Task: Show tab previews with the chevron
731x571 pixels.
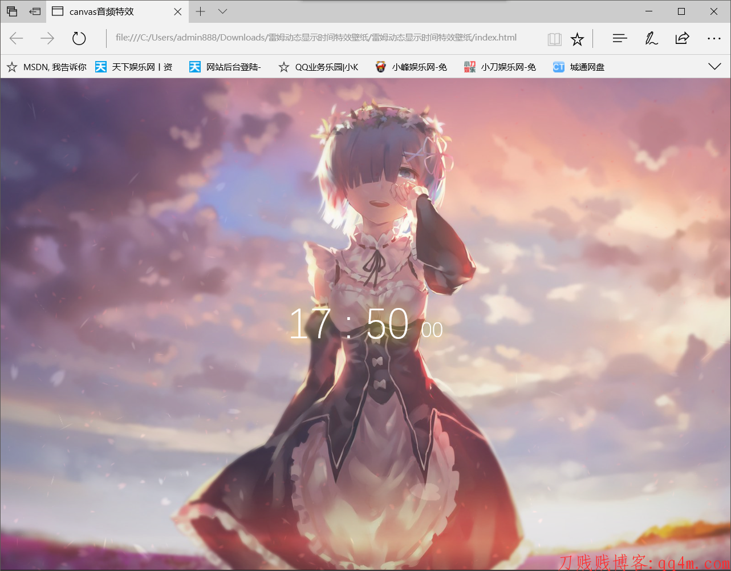Action: [x=223, y=11]
